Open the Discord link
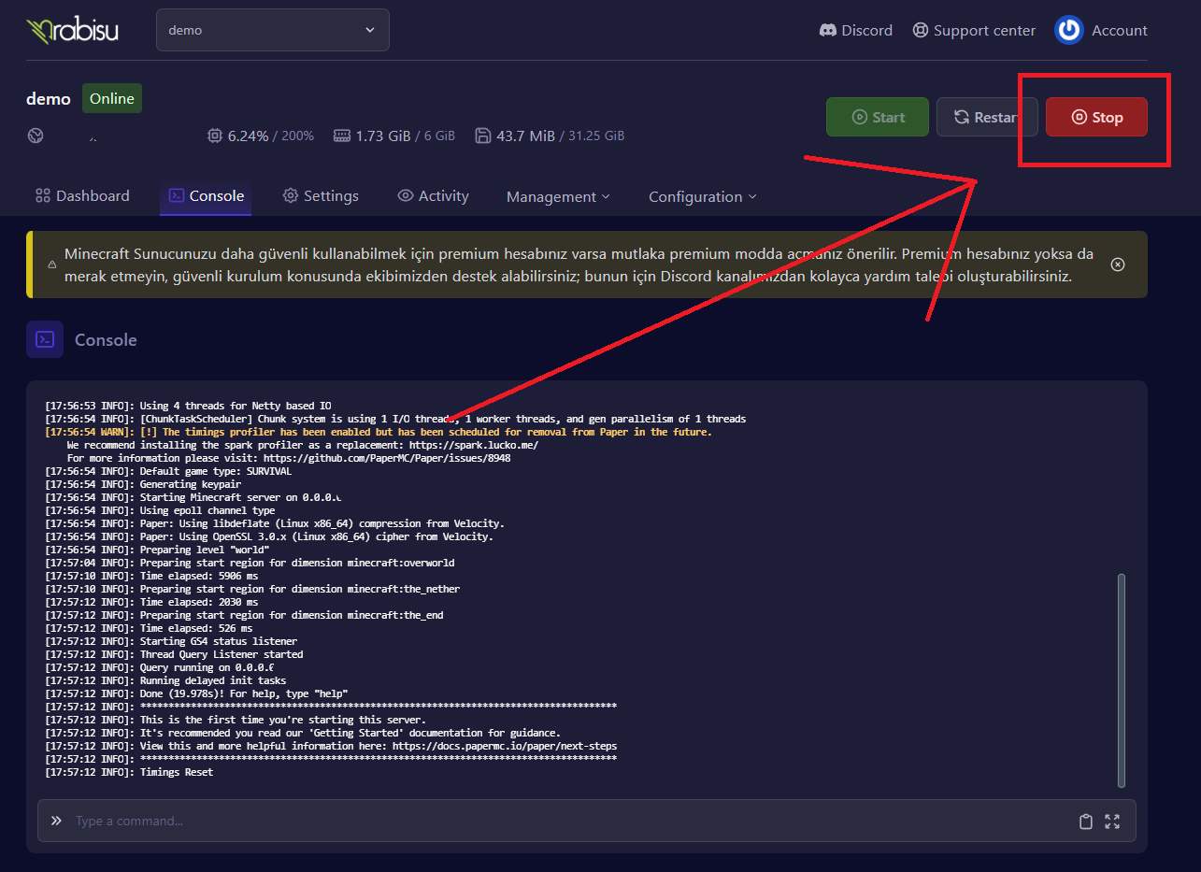 tap(855, 30)
